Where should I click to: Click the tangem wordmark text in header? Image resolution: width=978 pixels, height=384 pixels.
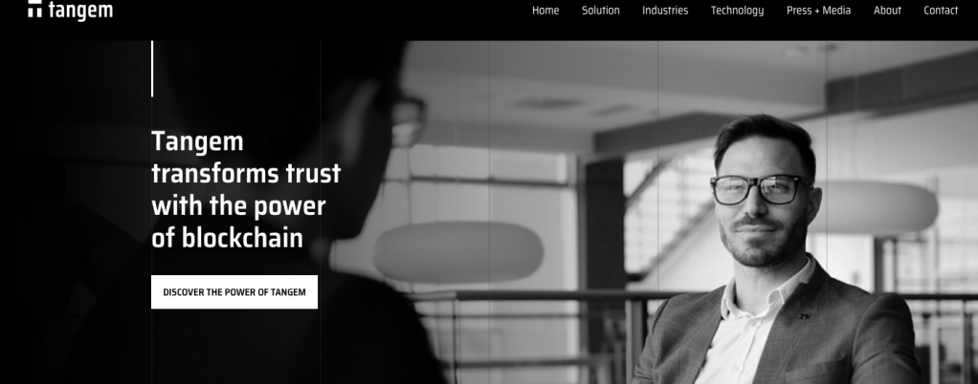point(80,11)
